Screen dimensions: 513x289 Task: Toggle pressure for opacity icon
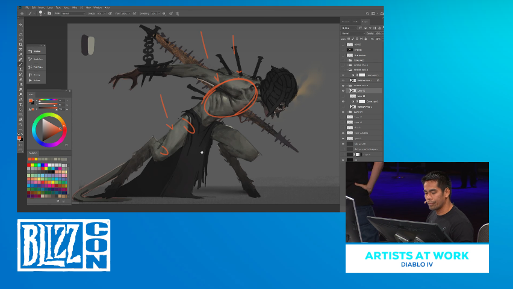[x=110, y=13]
